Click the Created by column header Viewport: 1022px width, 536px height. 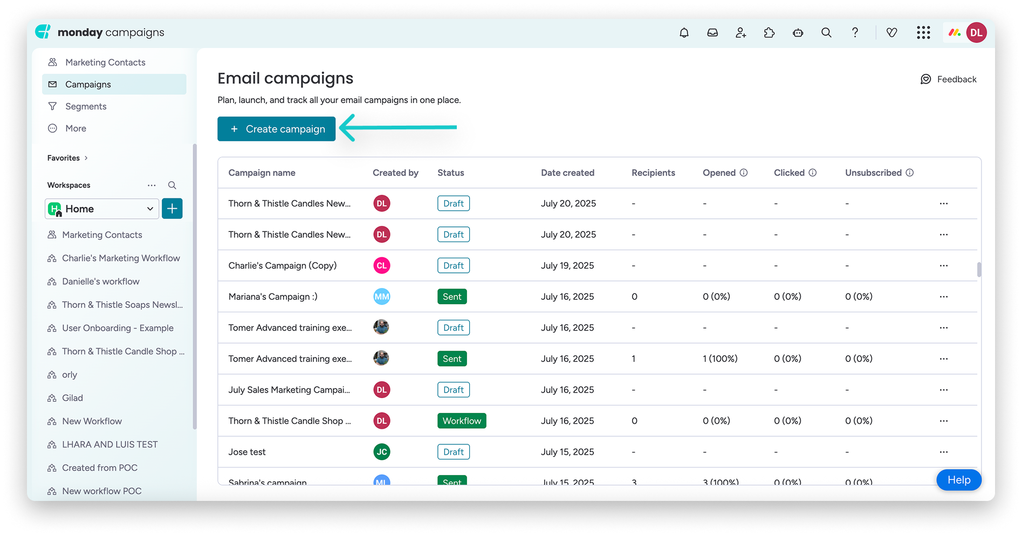click(395, 173)
